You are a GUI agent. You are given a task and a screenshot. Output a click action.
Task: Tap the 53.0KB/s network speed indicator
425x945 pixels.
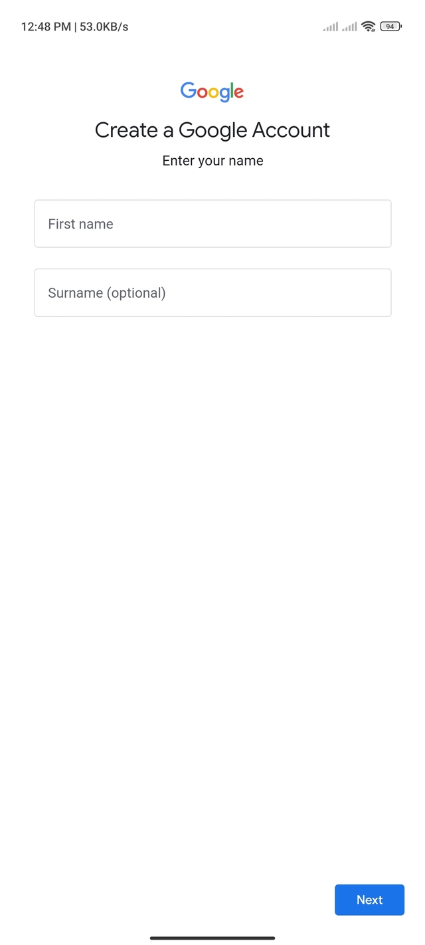[104, 27]
